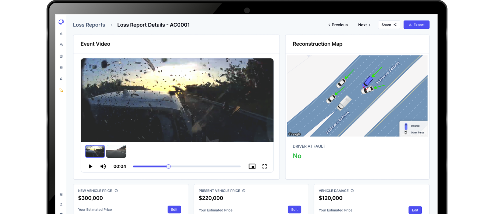Click the Google logo on the map

coord(295,134)
